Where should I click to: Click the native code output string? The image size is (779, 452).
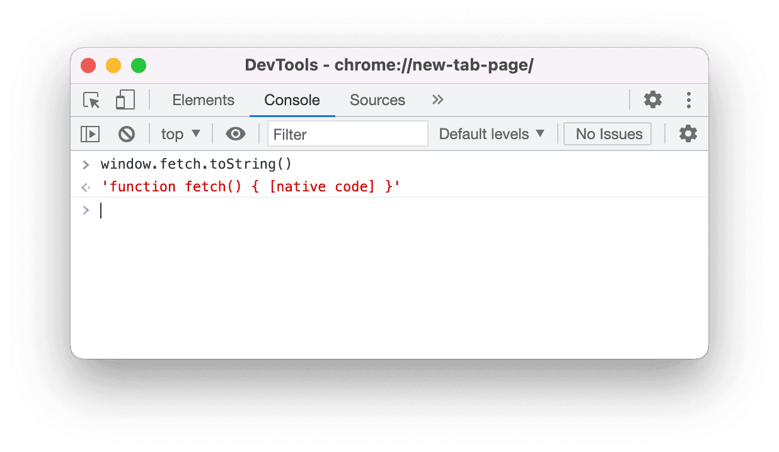tap(251, 186)
